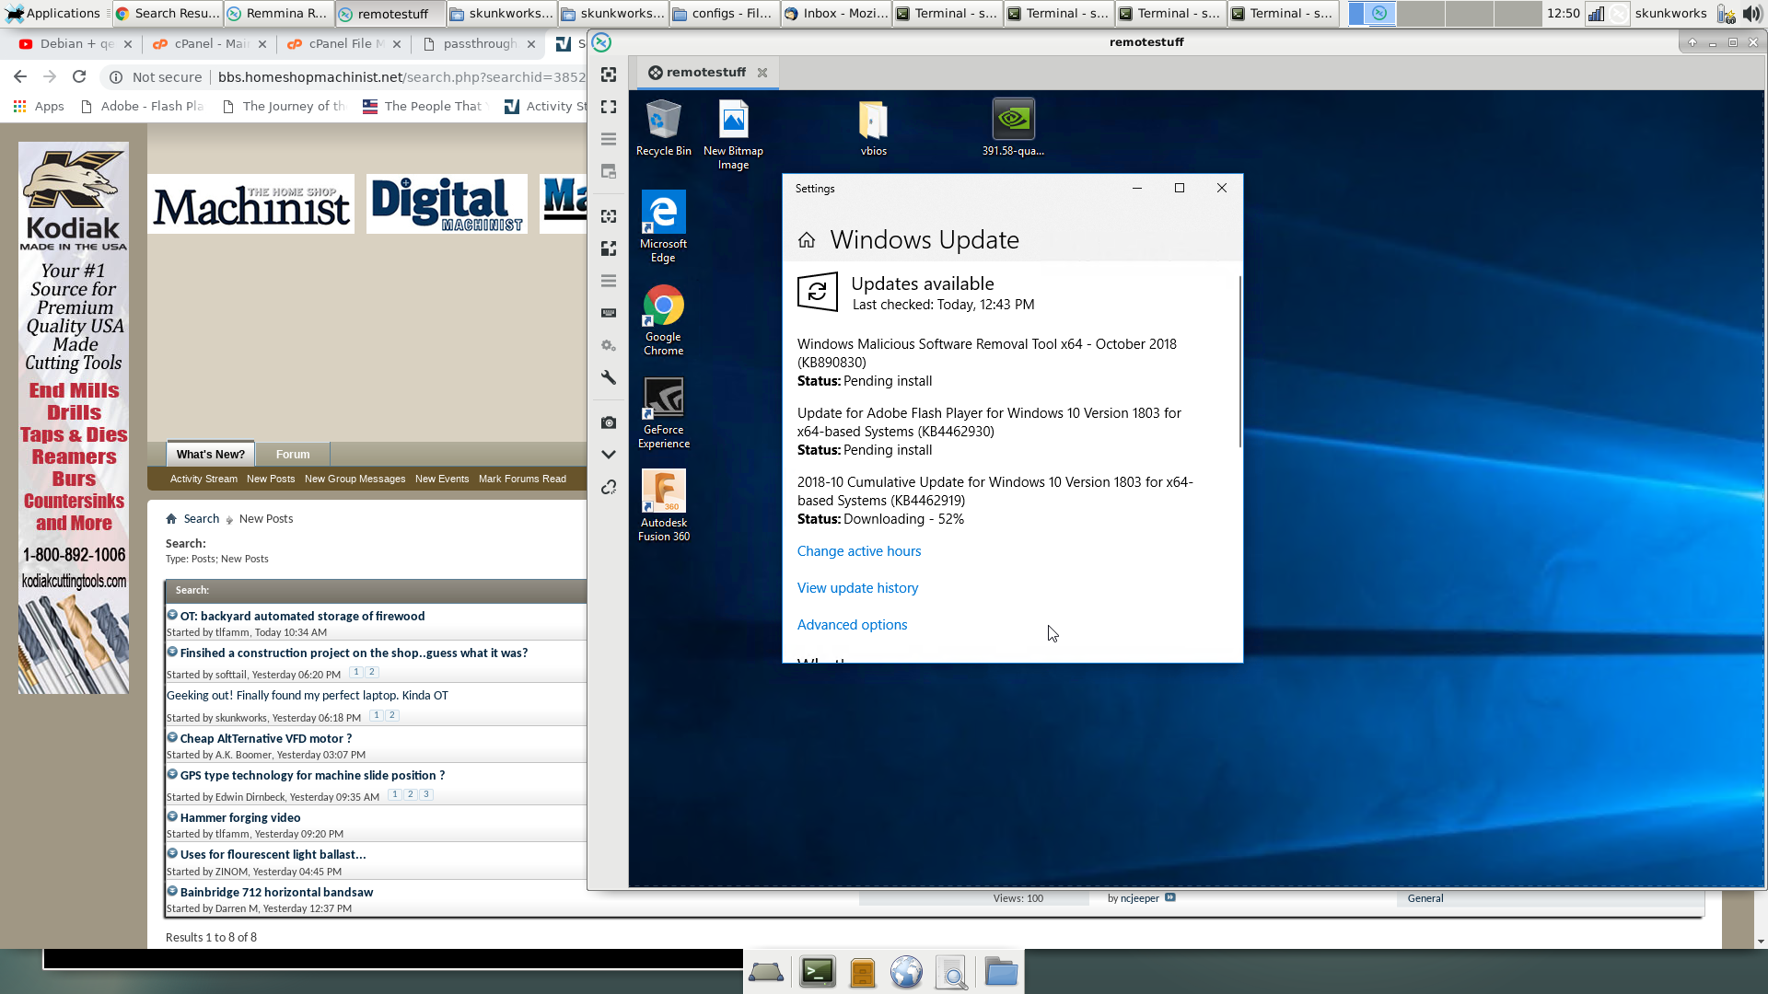Open the Apps bookmarks shortcut

click(x=39, y=107)
